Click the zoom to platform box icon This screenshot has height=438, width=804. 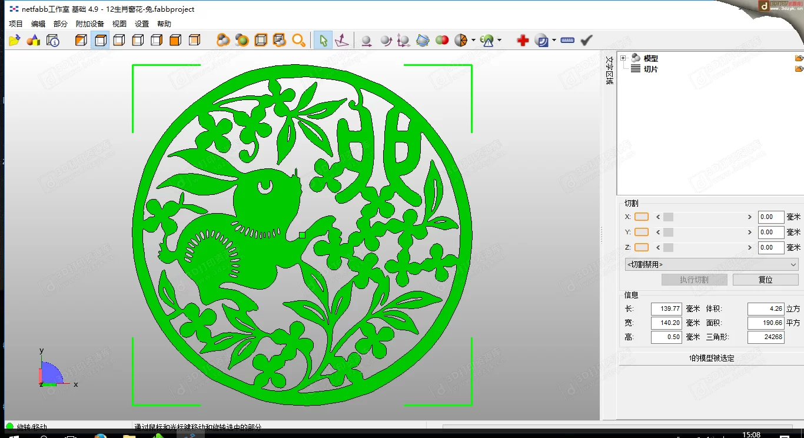(x=261, y=40)
